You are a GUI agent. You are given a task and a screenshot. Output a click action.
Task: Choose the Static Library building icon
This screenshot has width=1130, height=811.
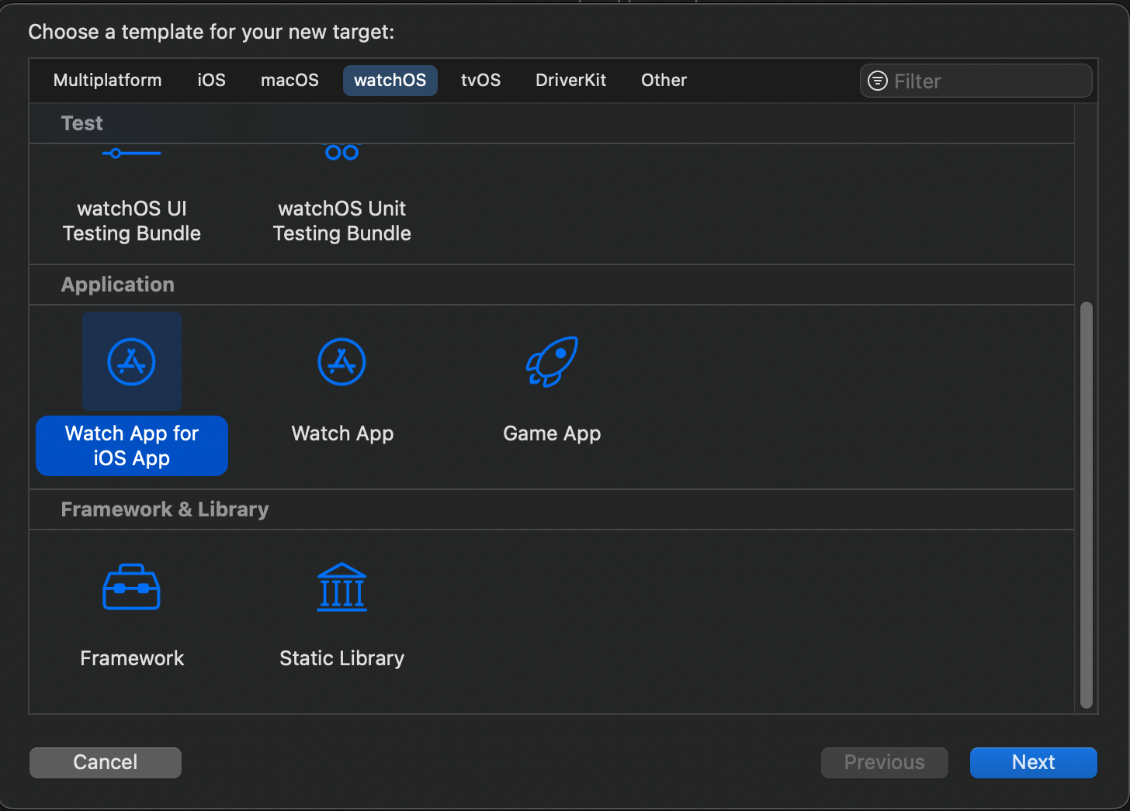(341, 587)
